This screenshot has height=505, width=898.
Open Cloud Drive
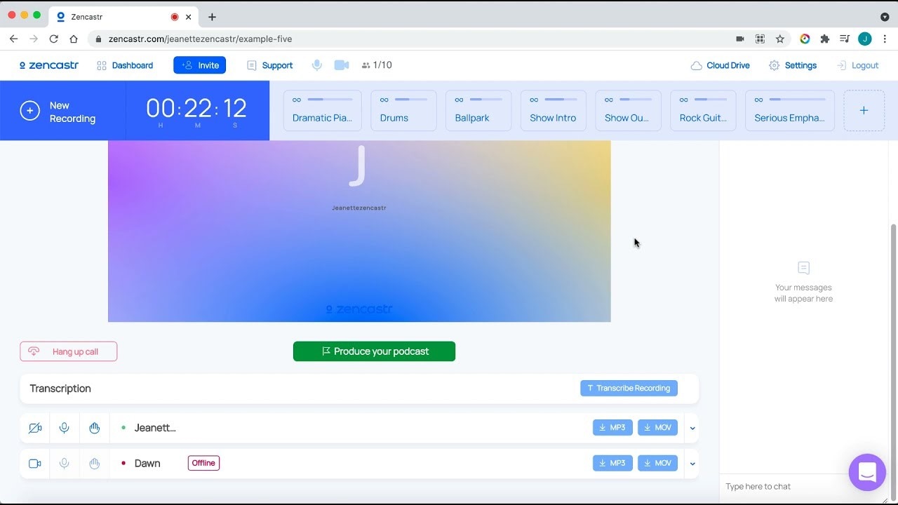pos(721,65)
